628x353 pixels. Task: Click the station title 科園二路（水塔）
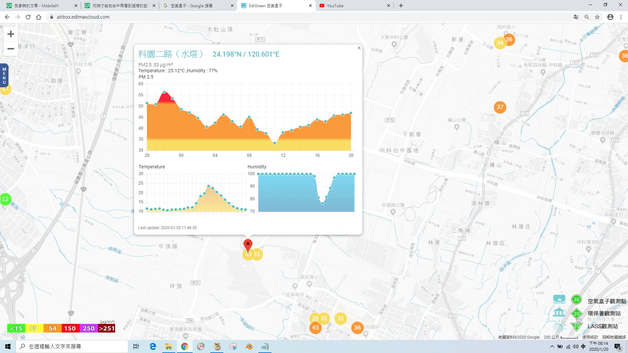[171, 54]
